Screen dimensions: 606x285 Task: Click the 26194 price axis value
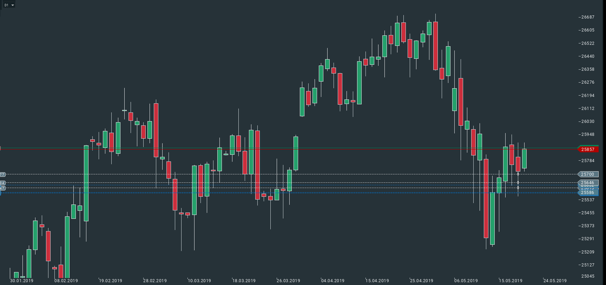[588, 96]
